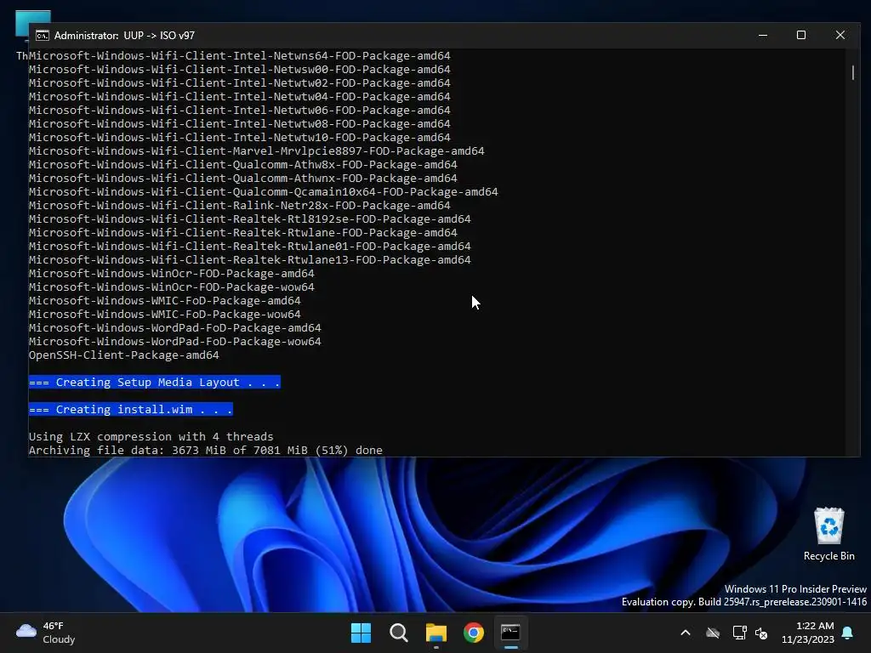The height and width of the screenshot is (653, 871).
Task: Click the 'Intel-Netwns64' package line
Action: coord(239,55)
